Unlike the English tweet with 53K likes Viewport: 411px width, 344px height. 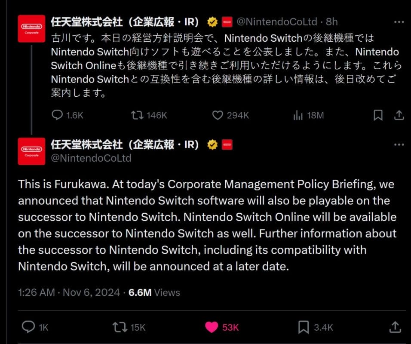click(x=212, y=327)
